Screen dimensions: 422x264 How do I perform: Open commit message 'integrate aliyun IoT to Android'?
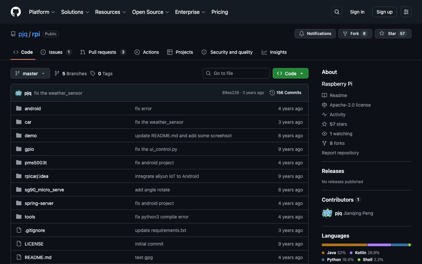167,176
